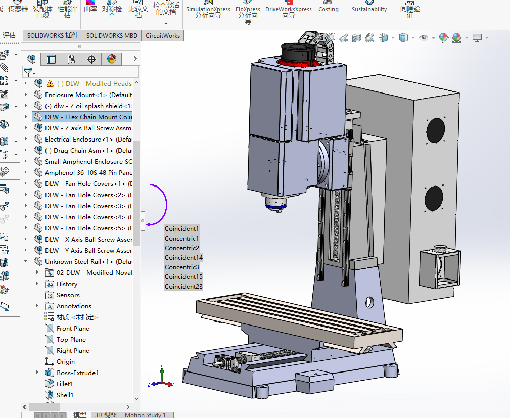This screenshot has width=510, height=418.
Task: Open the FeatureManager design tree tab
Action: tap(31, 59)
